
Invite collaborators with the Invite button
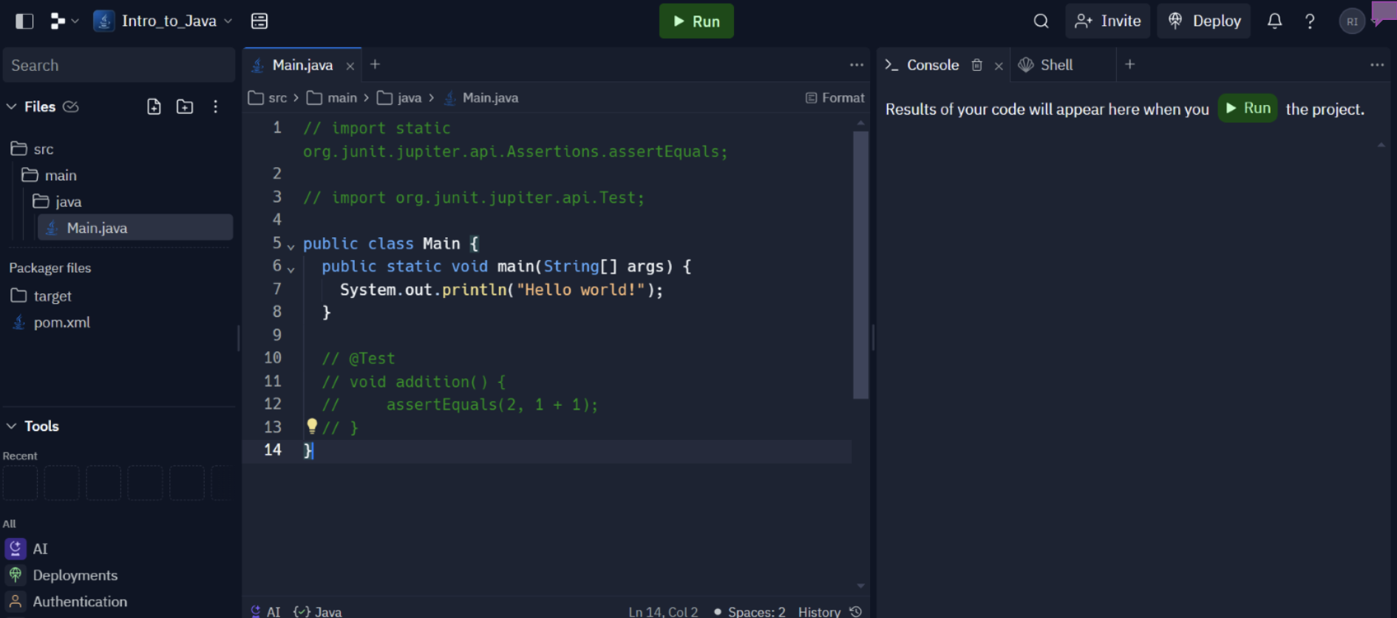click(x=1107, y=21)
